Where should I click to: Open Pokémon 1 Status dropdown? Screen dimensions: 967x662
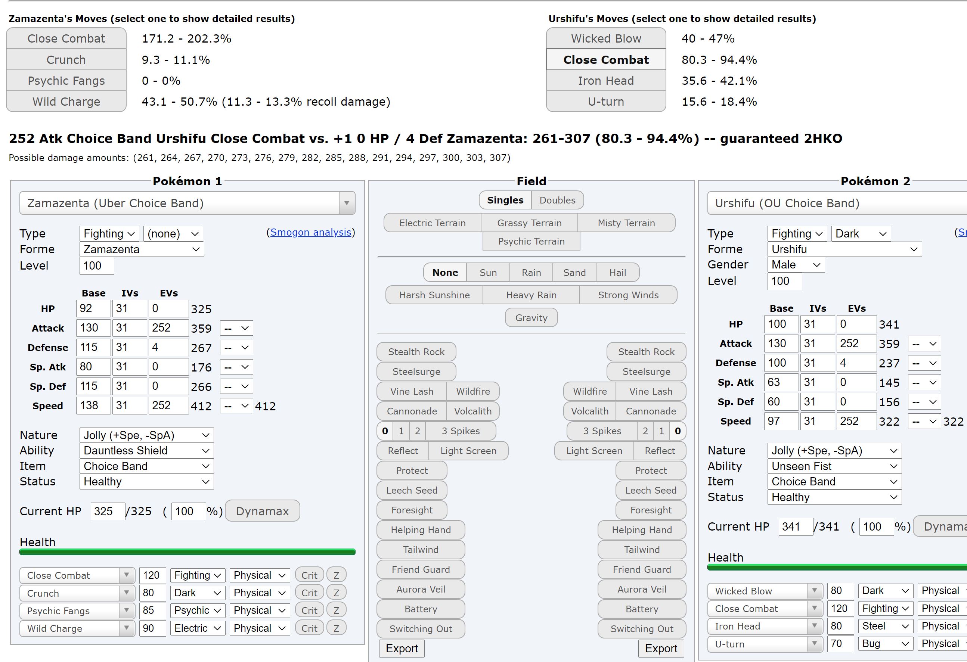tap(146, 482)
